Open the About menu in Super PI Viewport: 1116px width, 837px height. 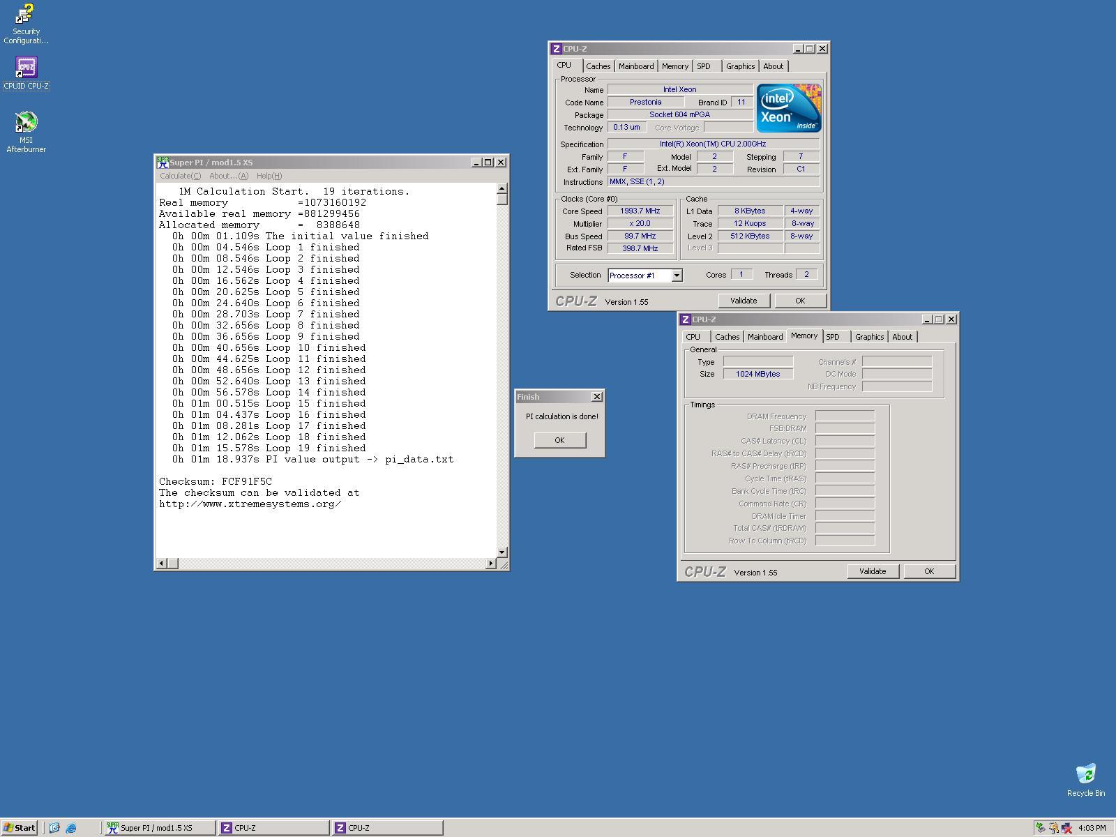228,176
